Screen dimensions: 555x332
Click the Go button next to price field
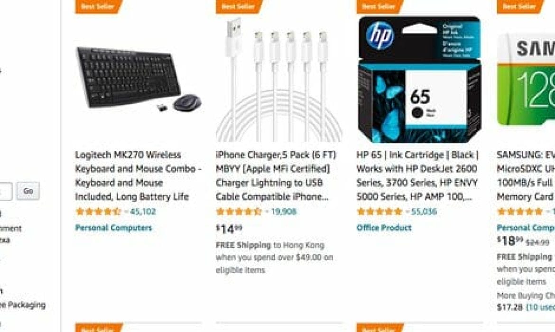28,191
